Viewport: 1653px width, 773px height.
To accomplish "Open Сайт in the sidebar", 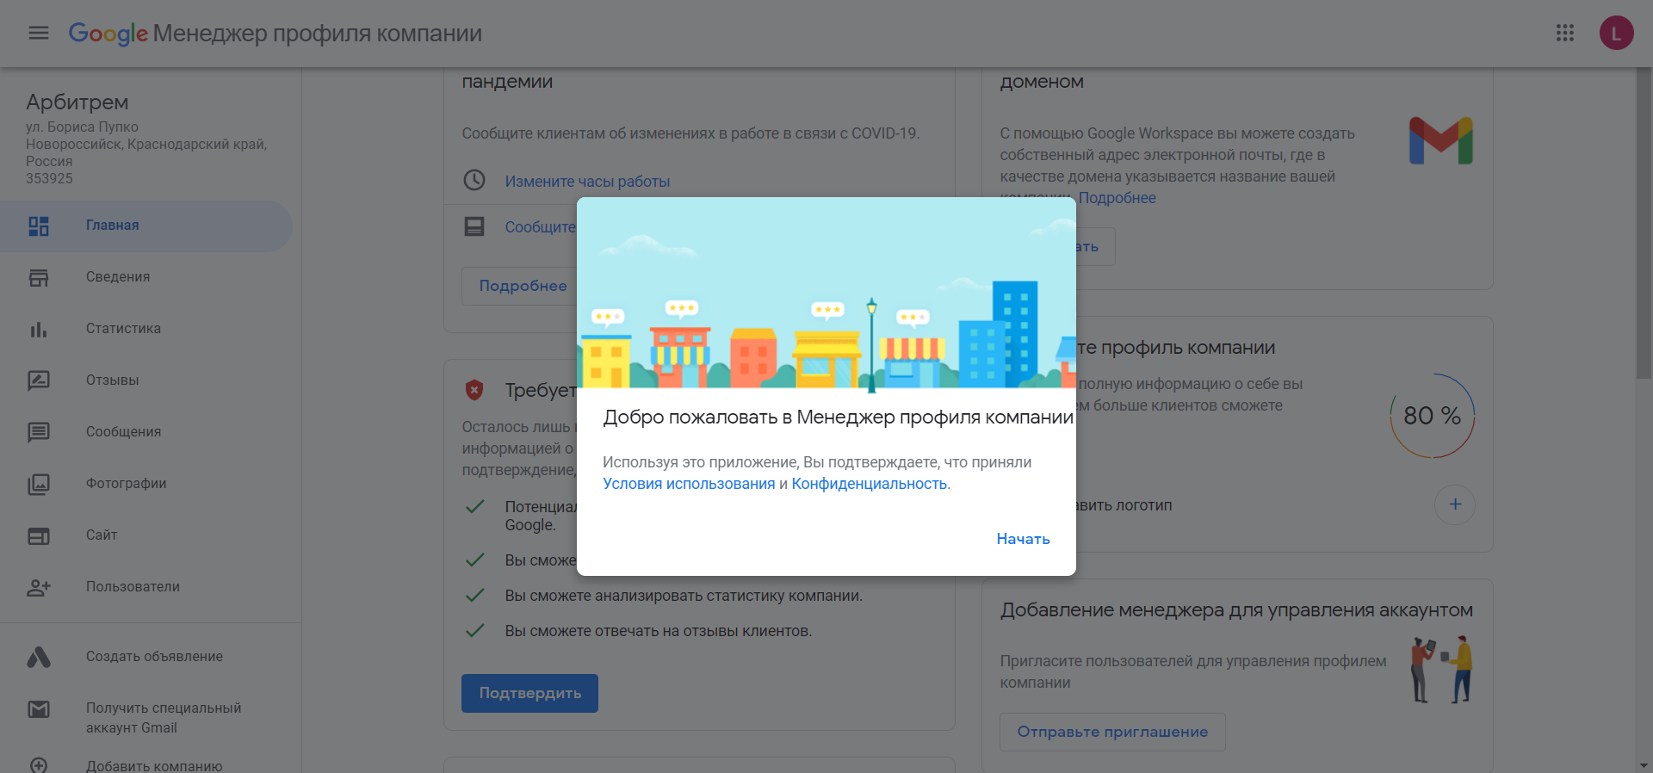I will [x=146, y=535].
